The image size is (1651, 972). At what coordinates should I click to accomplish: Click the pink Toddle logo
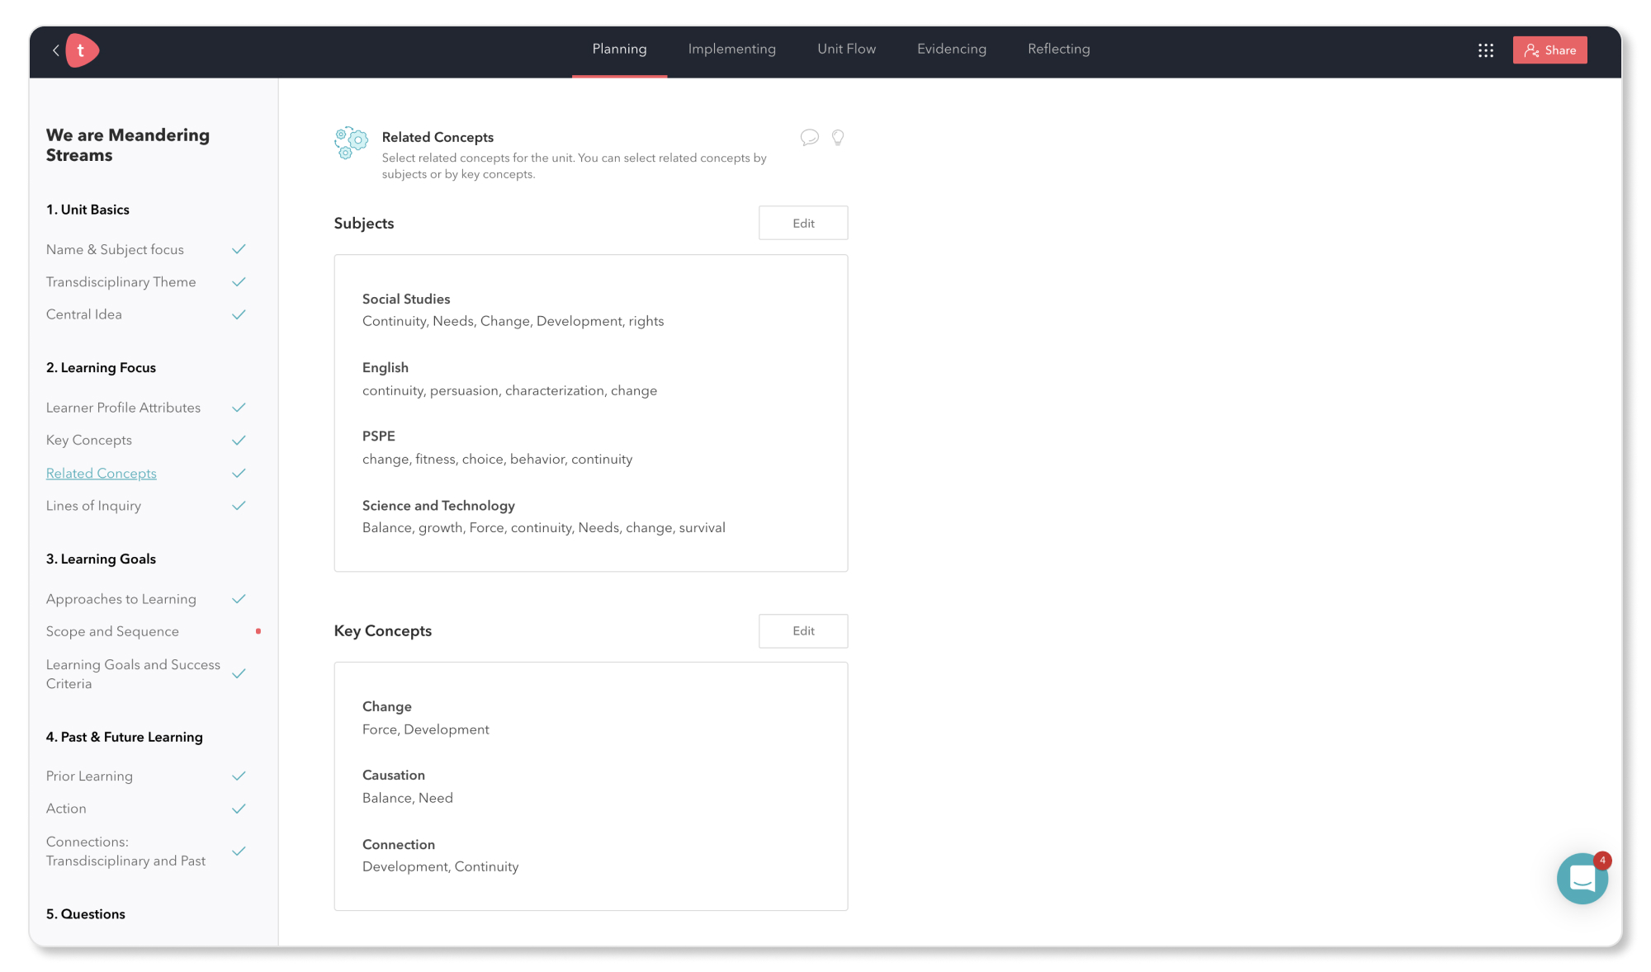82,50
